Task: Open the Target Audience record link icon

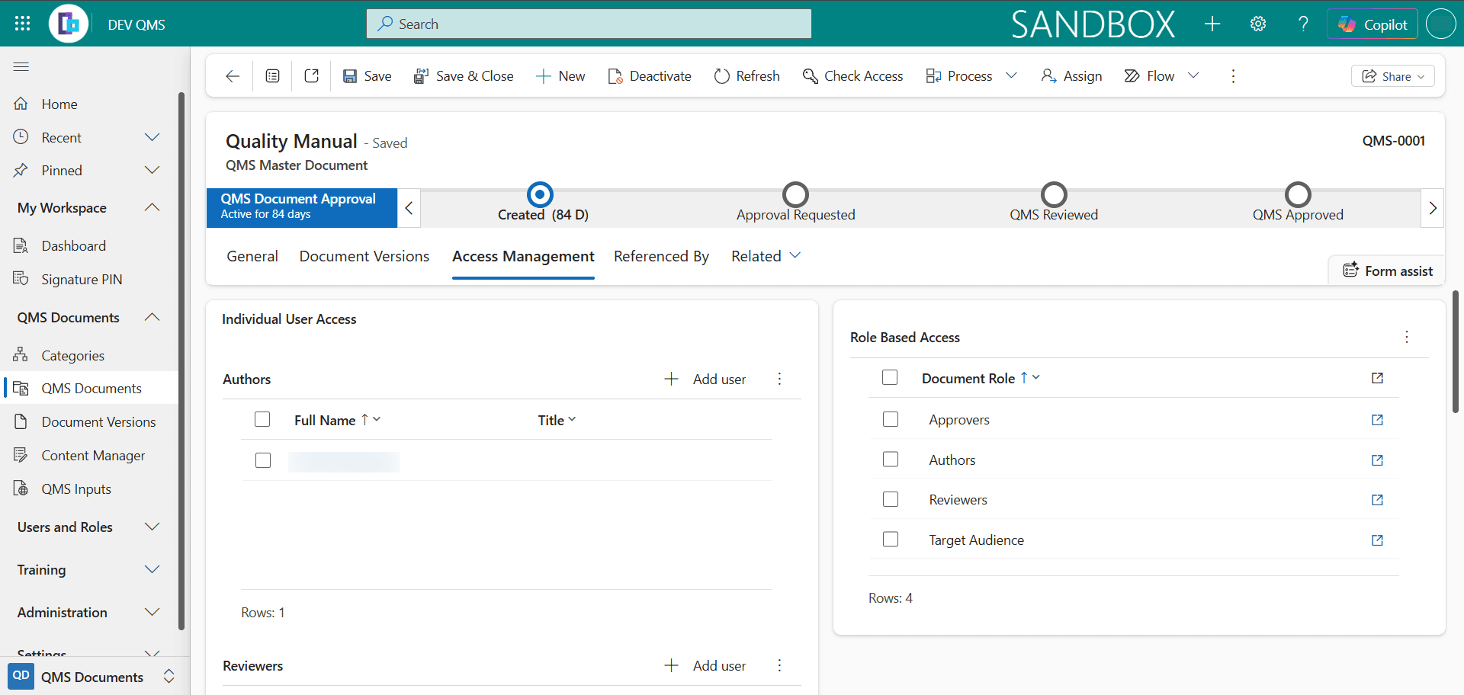Action: coord(1377,540)
